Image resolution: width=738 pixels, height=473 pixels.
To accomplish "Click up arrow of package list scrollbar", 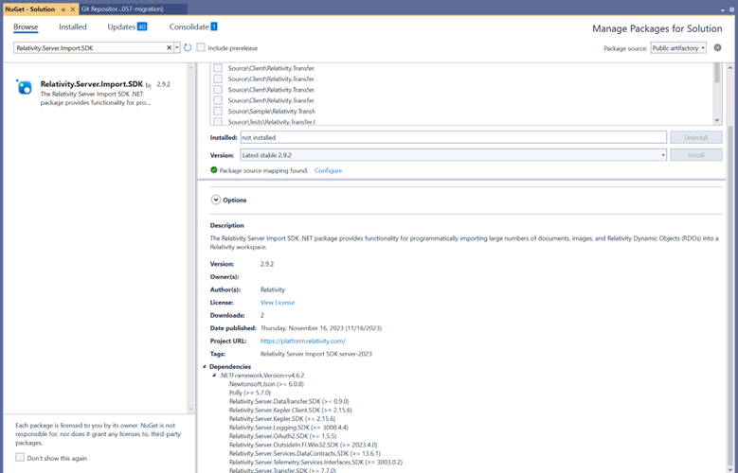I will click(x=190, y=67).
